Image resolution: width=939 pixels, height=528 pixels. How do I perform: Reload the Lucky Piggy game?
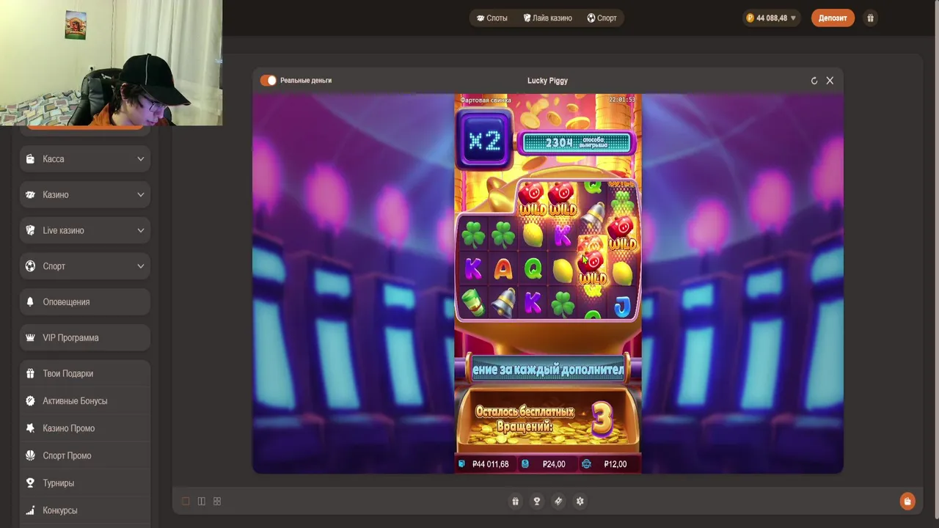point(814,81)
